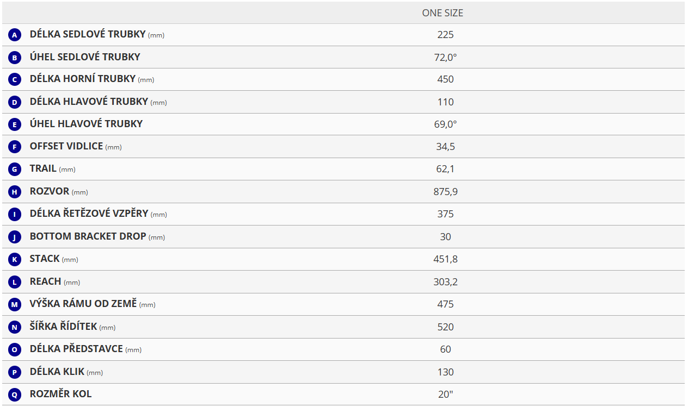
Task: Click the J badge for Bottom Bracket Drop
Action: pos(15,237)
